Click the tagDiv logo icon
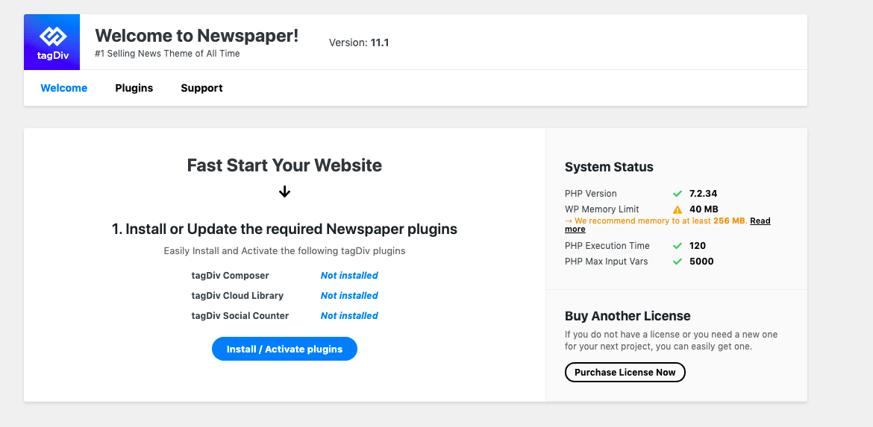The height and width of the screenshot is (427, 873). (51, 42)
